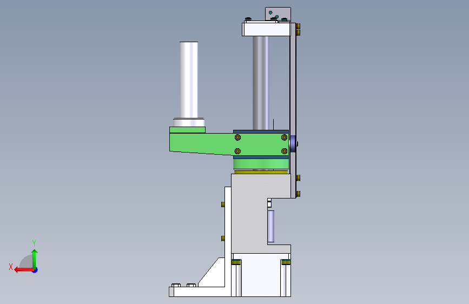469x304 pixels.
Task: Click the red X axis arrow of the triad
Action: 23,270
